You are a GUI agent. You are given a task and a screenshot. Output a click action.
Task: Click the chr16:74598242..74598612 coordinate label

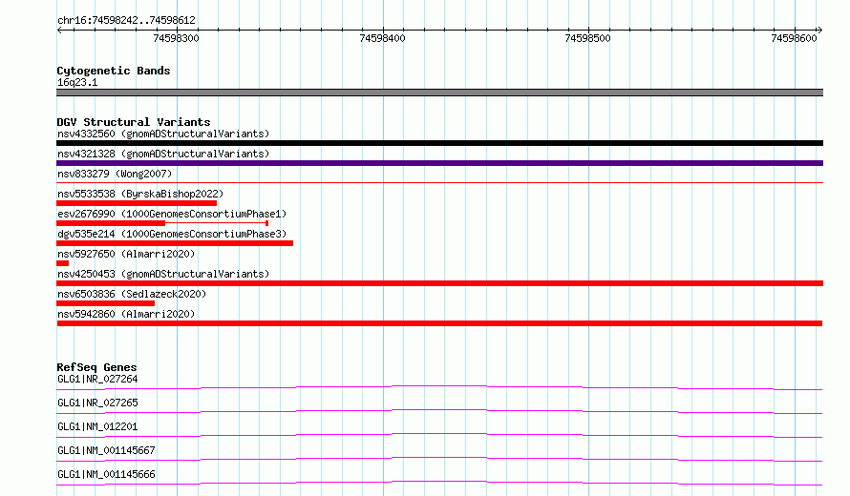point(126,21)
